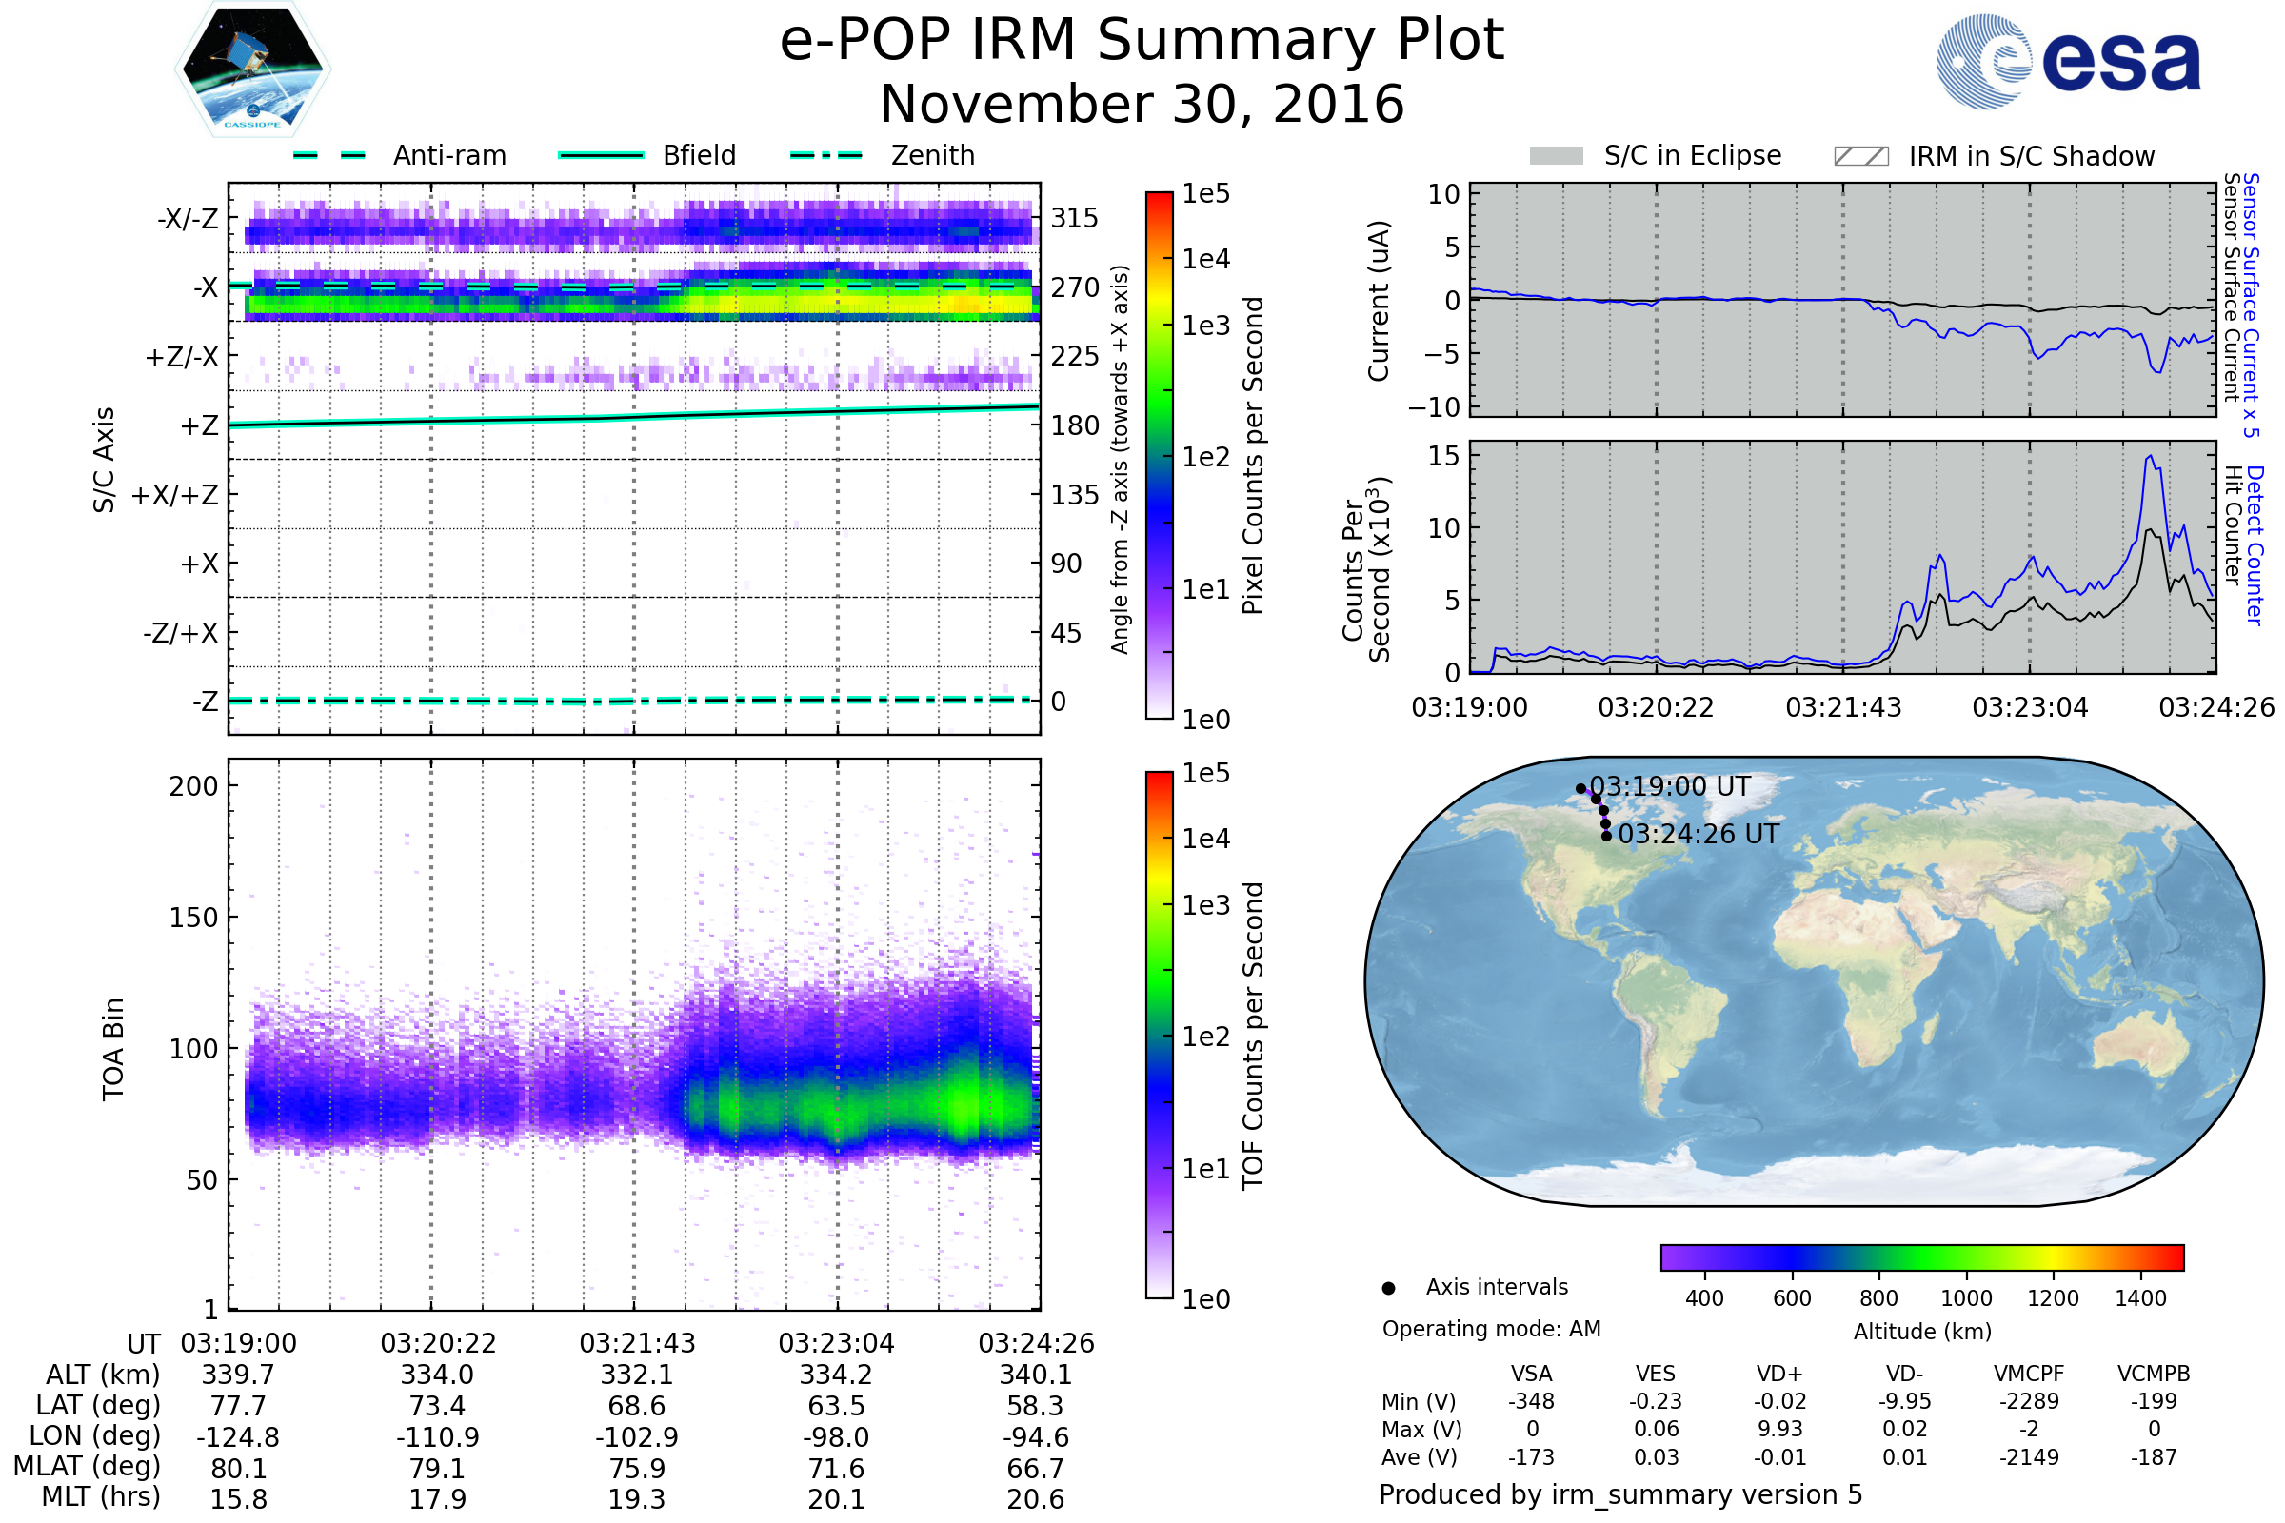Click the Anti-ram dashed line legend marker

[x=329, y=155]
